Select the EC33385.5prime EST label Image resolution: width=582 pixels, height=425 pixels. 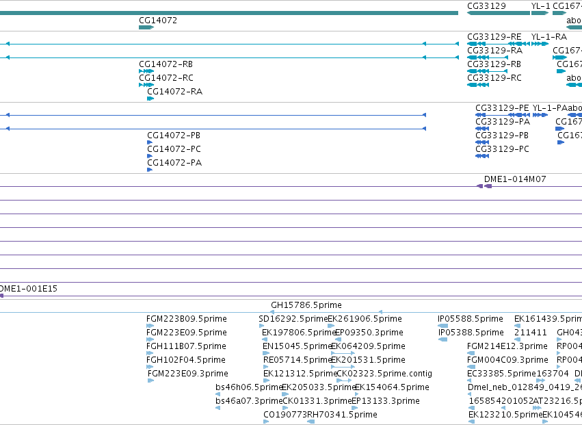pyautogui.click(x=502, y=374)
